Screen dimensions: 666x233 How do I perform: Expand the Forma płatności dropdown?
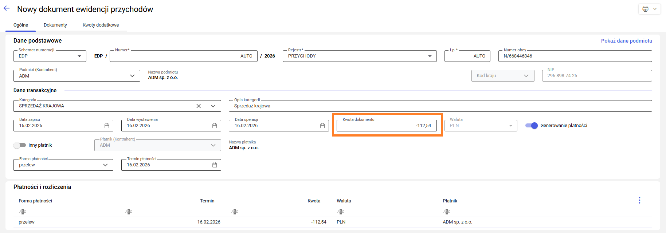click(x=105, y=165)
